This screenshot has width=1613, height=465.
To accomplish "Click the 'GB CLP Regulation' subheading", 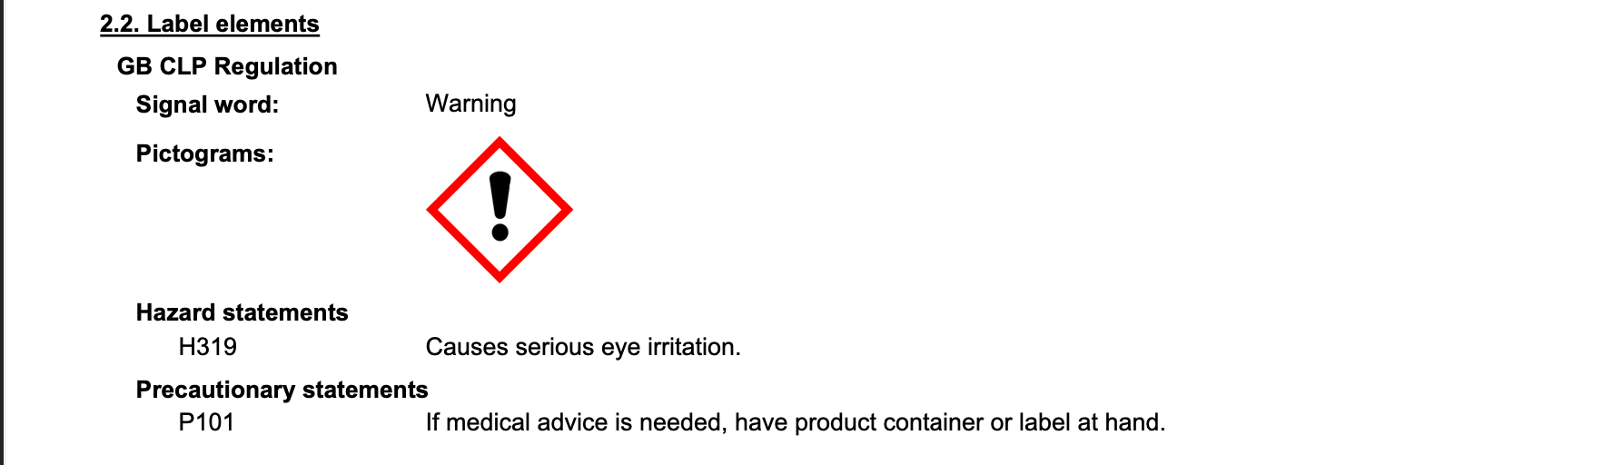I will point(227,66).
